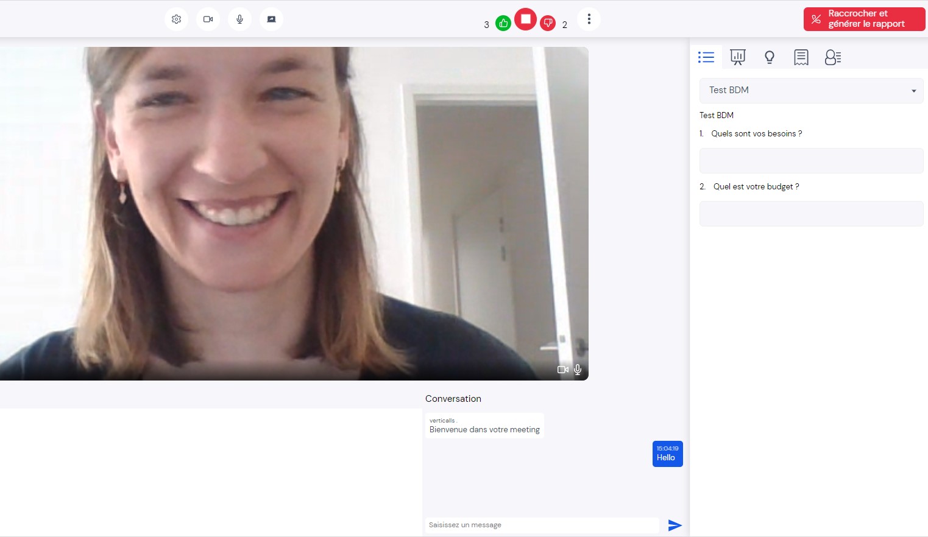Image resolution: width=928 pixels, height=537 pixels.
Task: Switch to the presentation board tab
Action: [738, 57]
